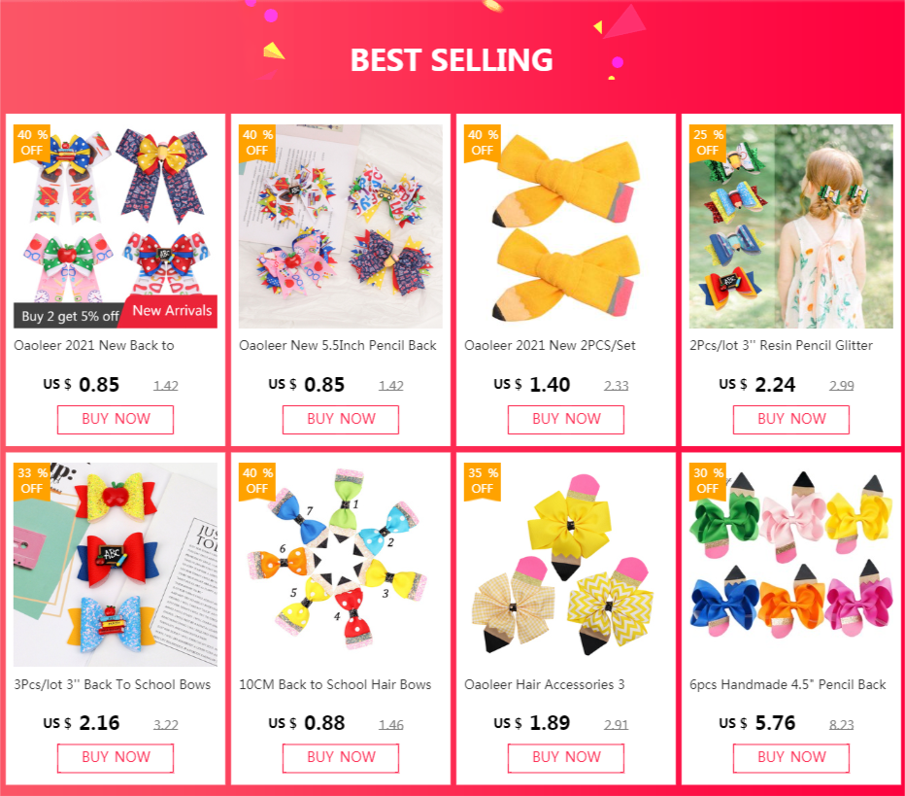The width and height of the screenshot is (905, 796).
Task: Click BUY NOW for Oaoleer Hair Accessories 3
Action: pos(565,758)
